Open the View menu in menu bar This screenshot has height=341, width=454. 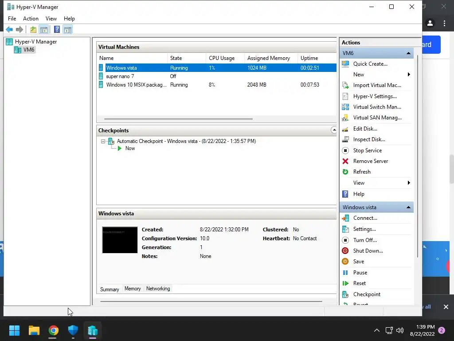point(51,19)
